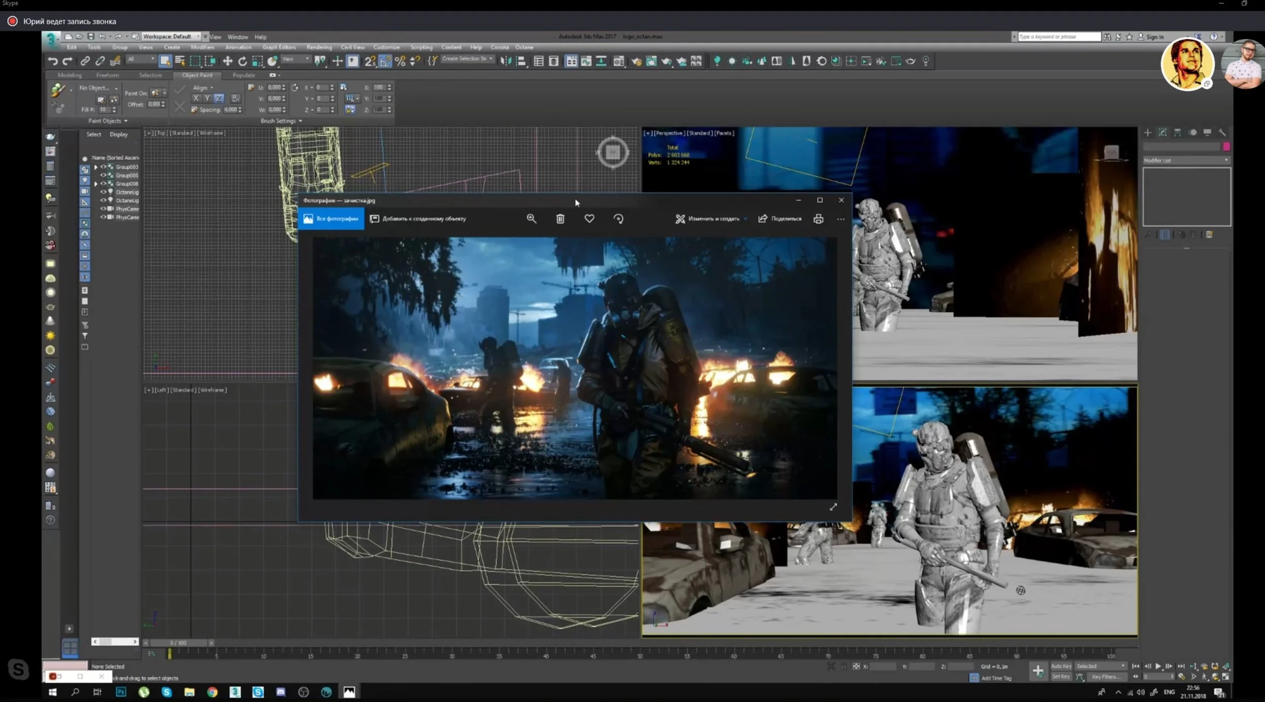The width and height of the screenshot is (1265, 702).
Task: Open Select by Name list tool
Action: [x=180, y=61]
